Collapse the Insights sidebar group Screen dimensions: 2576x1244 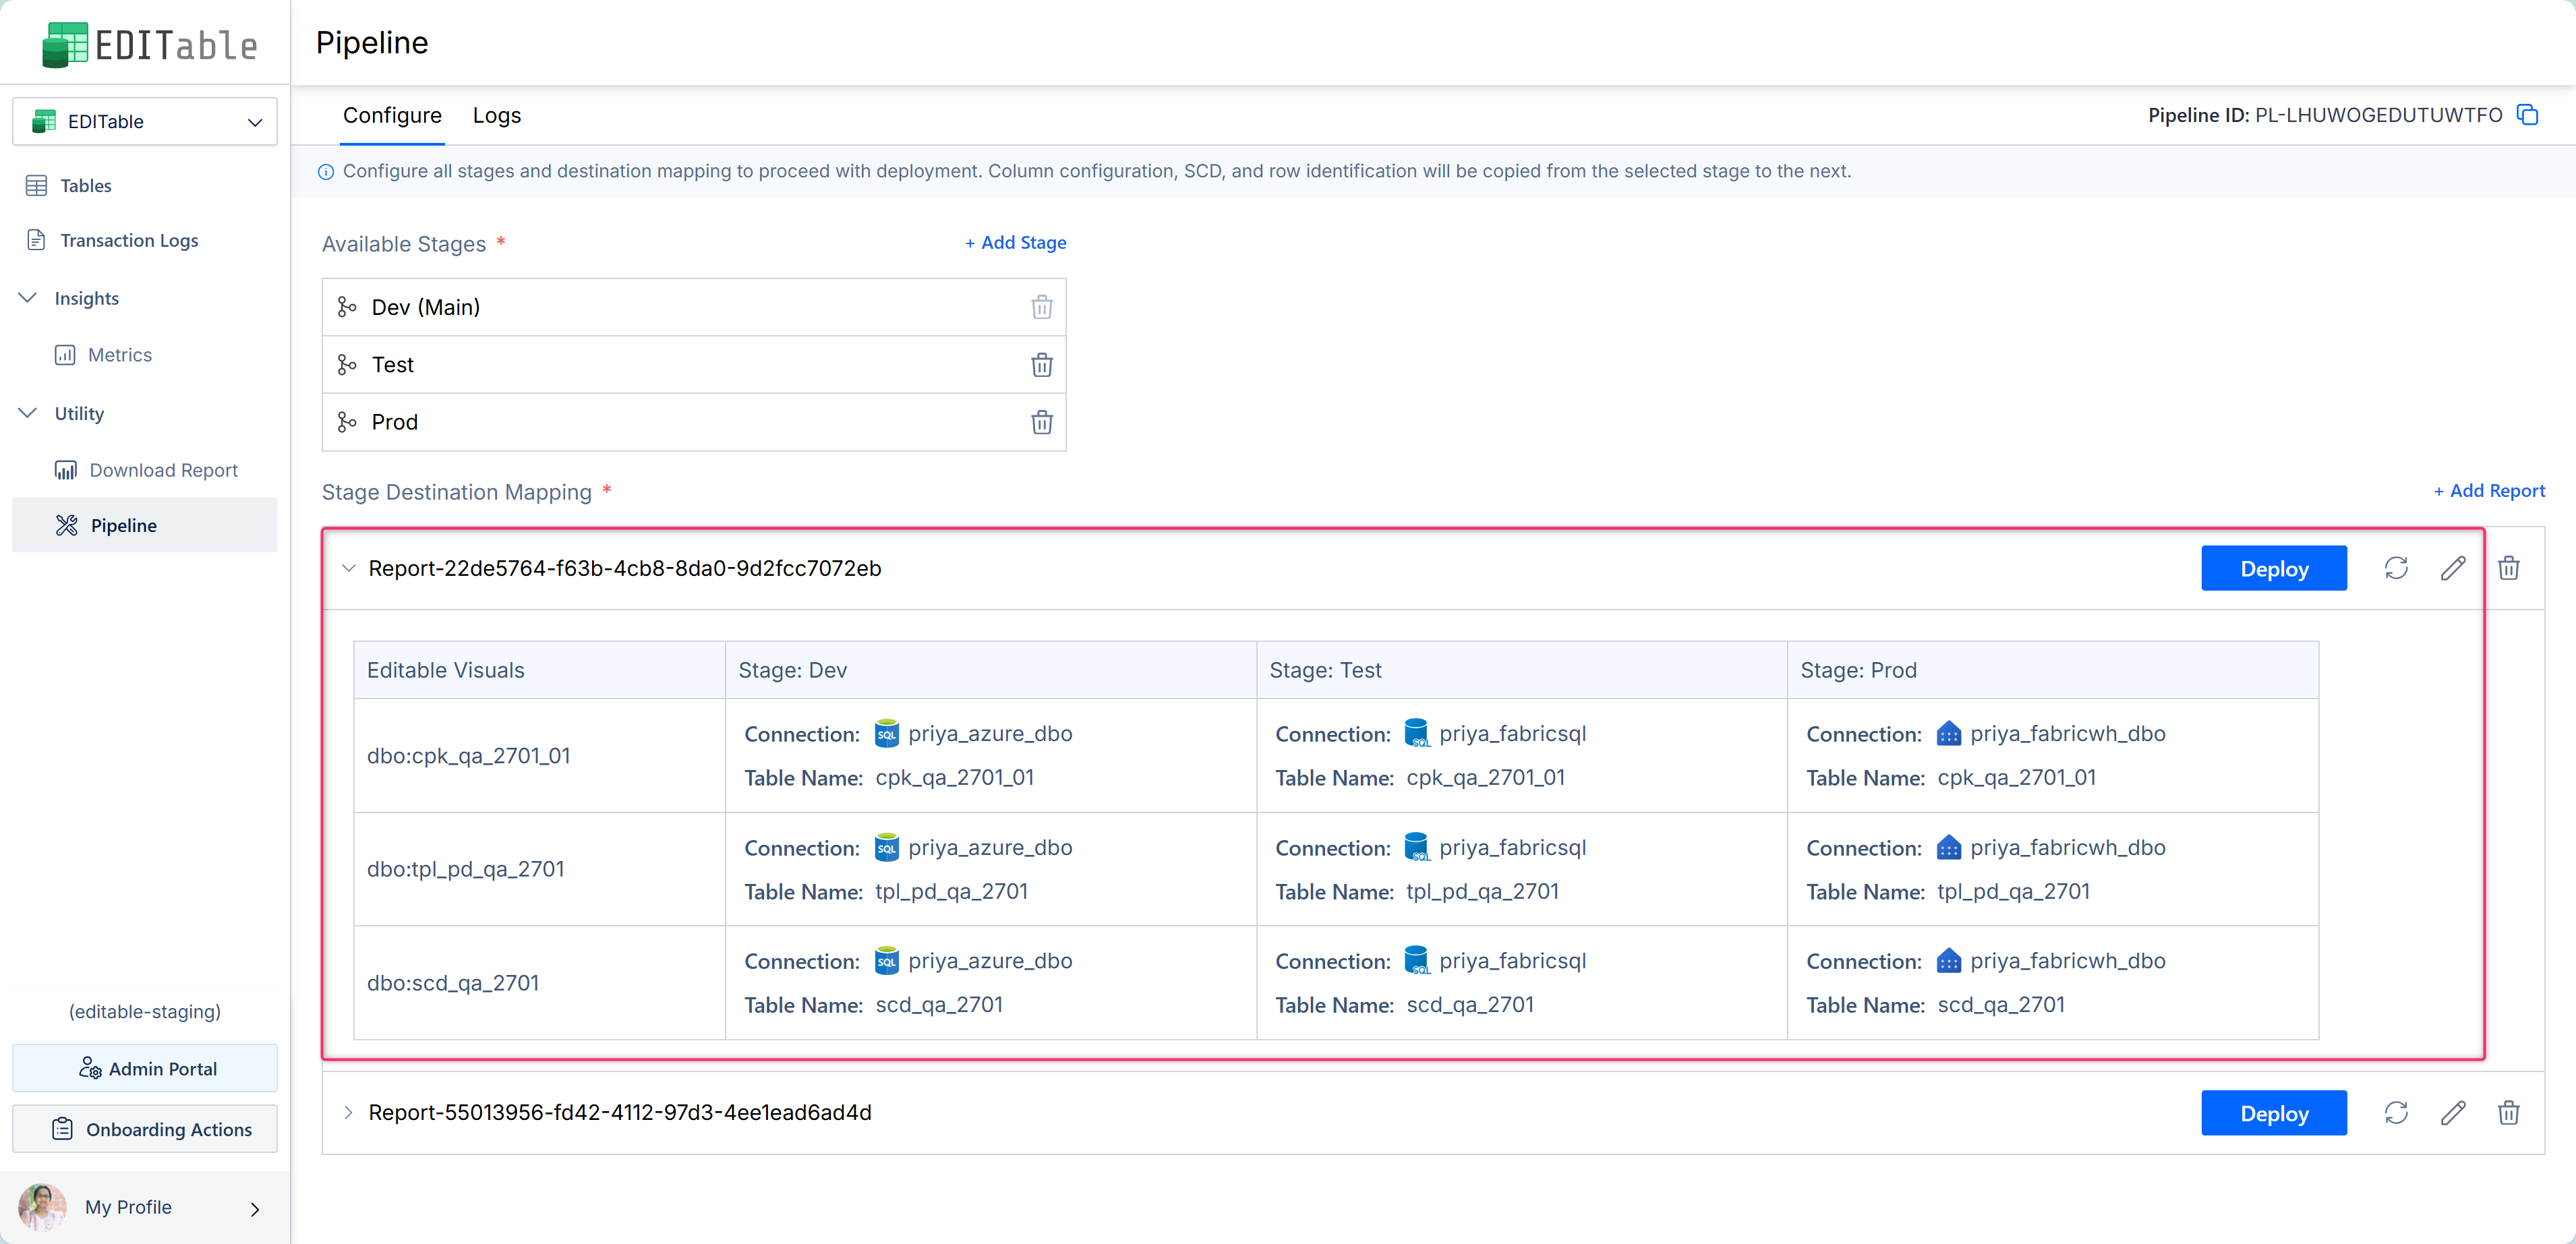point(28,298)
